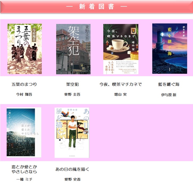
Task: Click author name 愛野 史香
Action: click(x=72, y=179)
